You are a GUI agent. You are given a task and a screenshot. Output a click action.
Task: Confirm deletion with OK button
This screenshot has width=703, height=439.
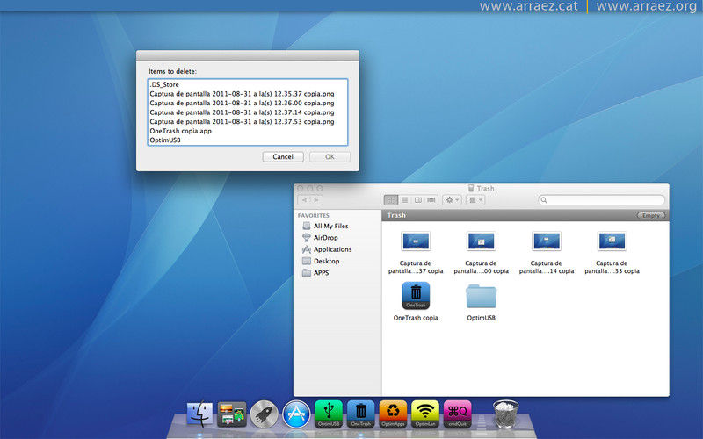[330, 157]
